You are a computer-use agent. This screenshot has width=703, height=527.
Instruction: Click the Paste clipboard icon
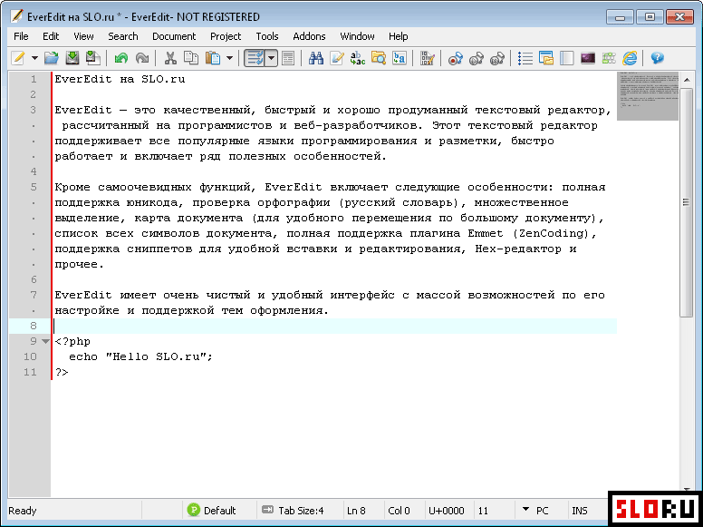tap(213, 58)
